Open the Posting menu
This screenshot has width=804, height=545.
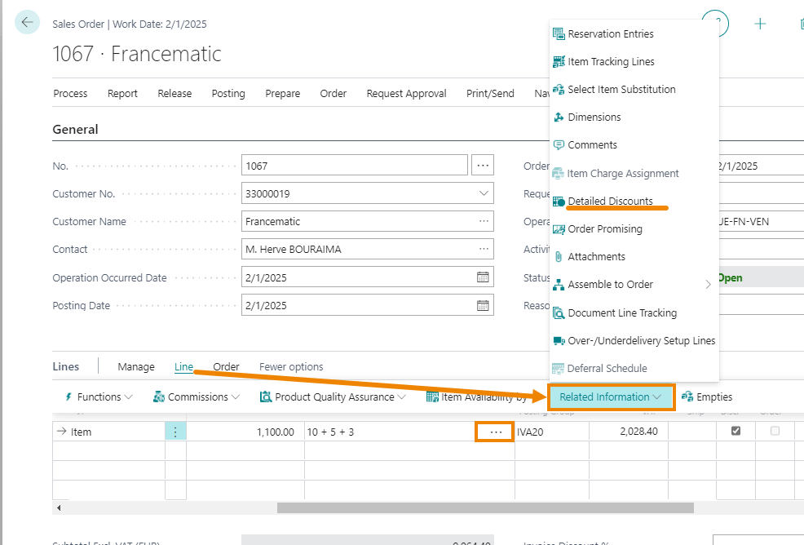tap(228, 93)
